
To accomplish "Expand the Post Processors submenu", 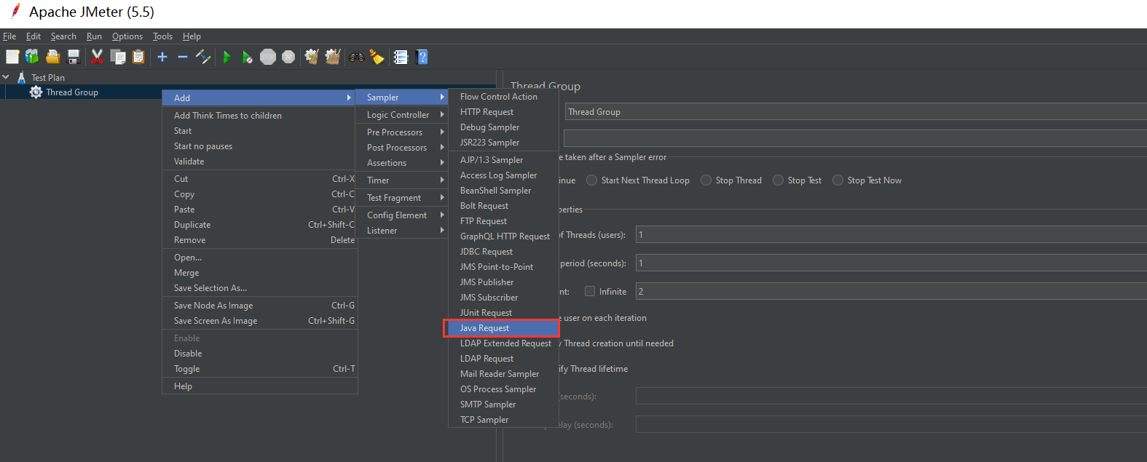I will 402,148.
